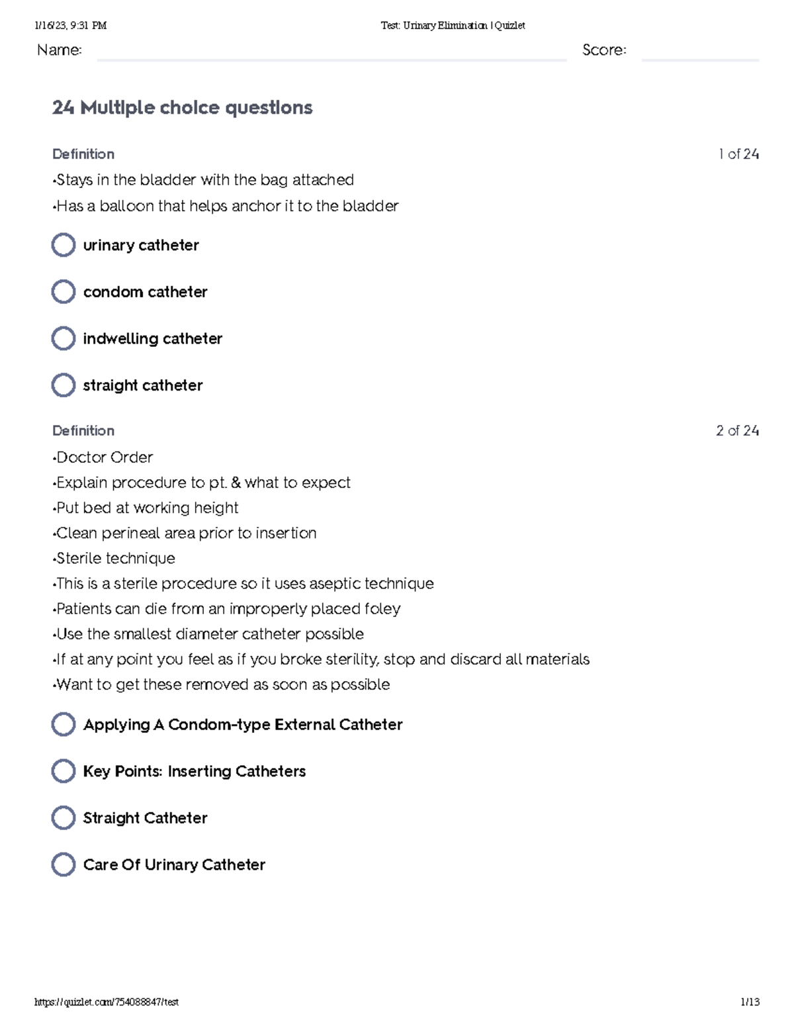Select the "Straight Catheter" option in question 2
This screenshot has width=794, height=1028.
coord(64,818)
